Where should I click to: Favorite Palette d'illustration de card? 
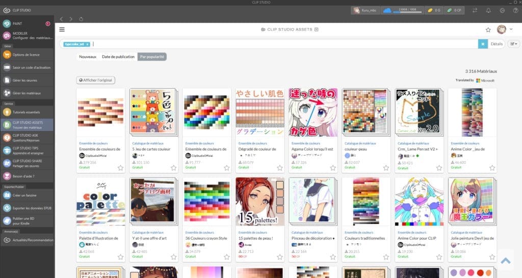click(x=120, y=257)
